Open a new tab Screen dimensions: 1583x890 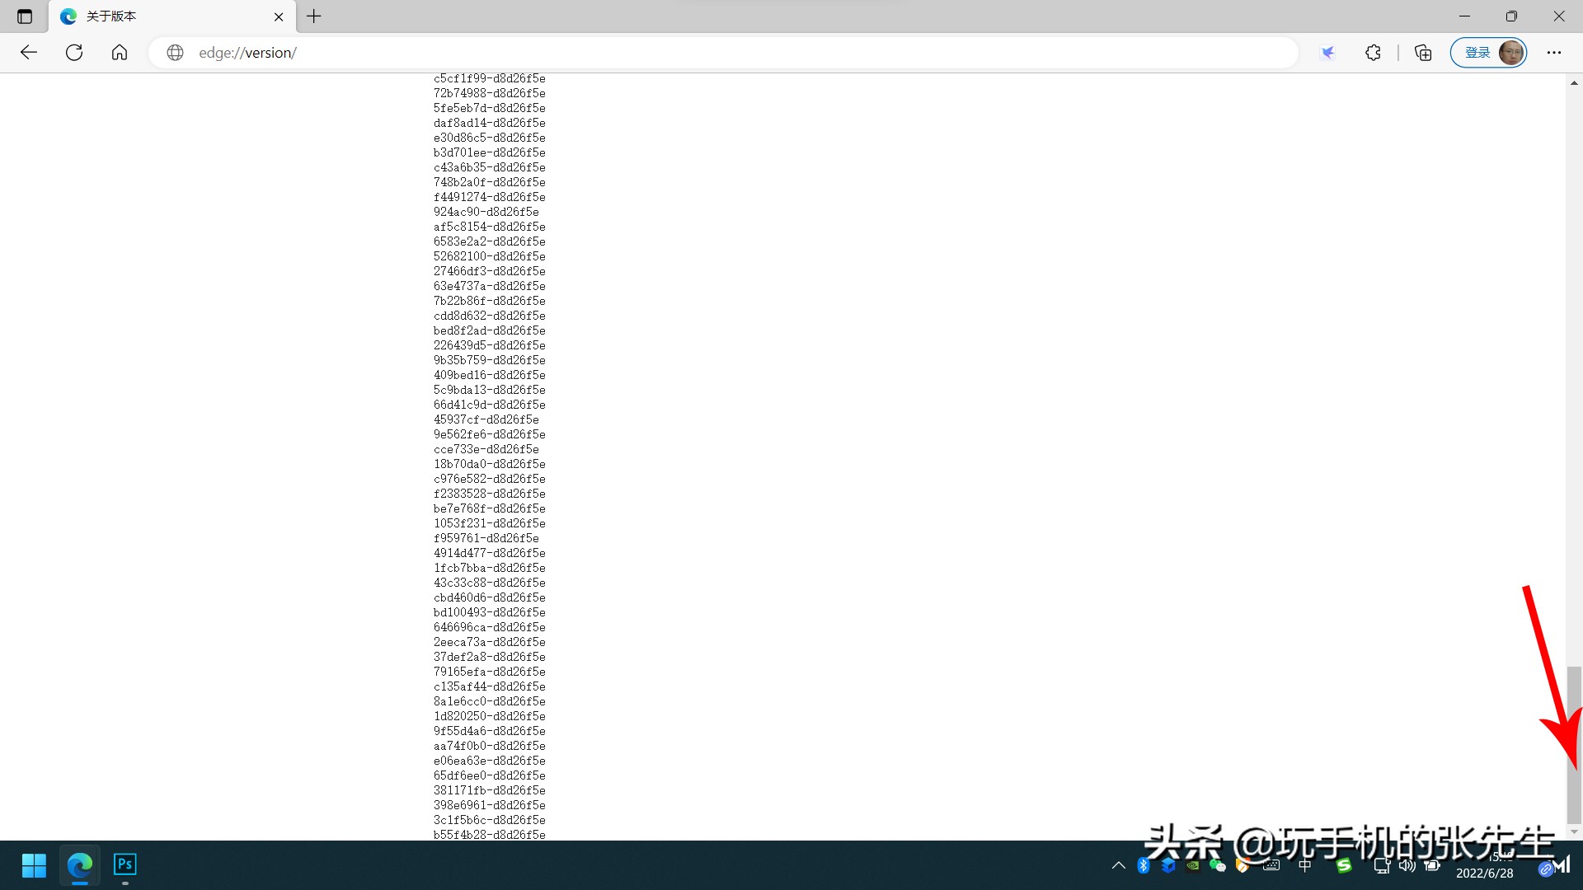[x=314, y=16]
